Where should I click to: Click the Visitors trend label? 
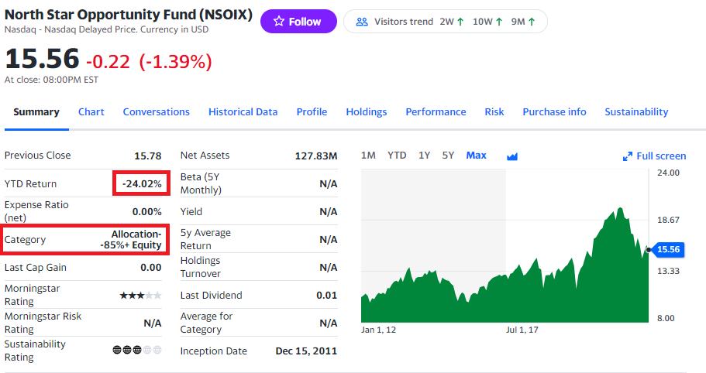[404, 22]
